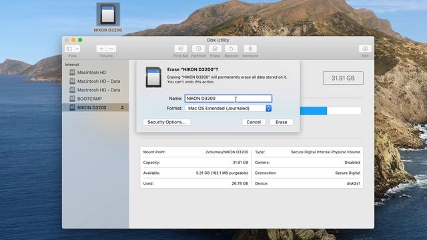Click the SD card icon in the erase dialog
Screen dimensions: 427x240
[x=153, y=77]
